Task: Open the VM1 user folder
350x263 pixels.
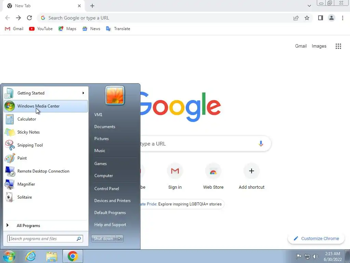Action: click(98, 114)
